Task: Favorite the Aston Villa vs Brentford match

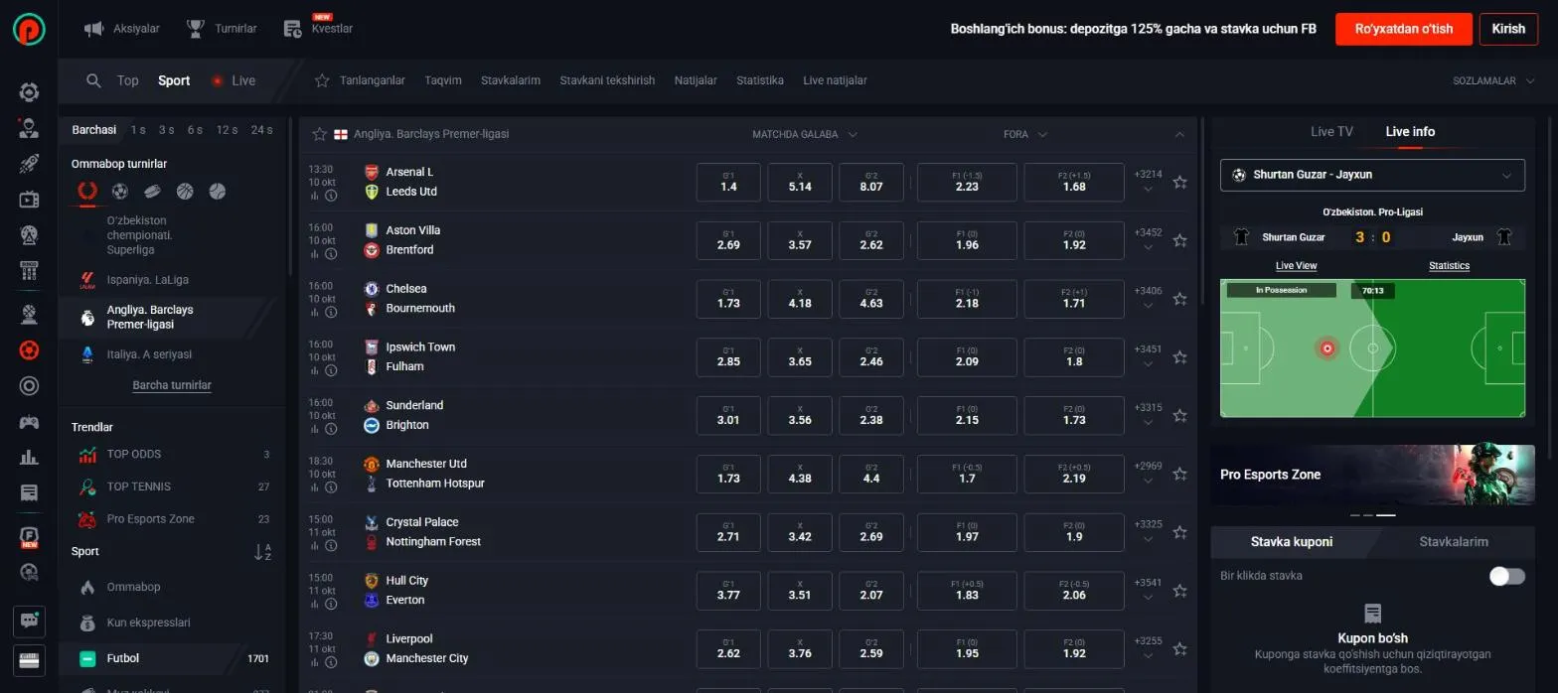Action: 1179,240
